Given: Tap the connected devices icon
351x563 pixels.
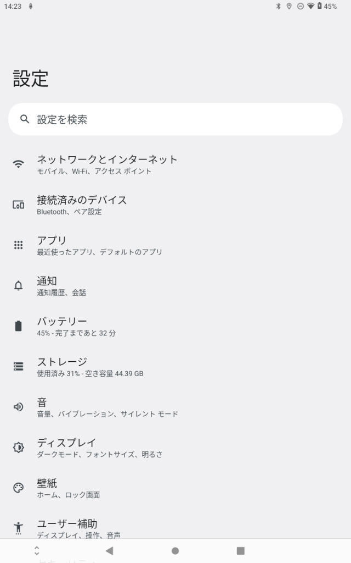Looking at the screenshot, I should 19,205.
